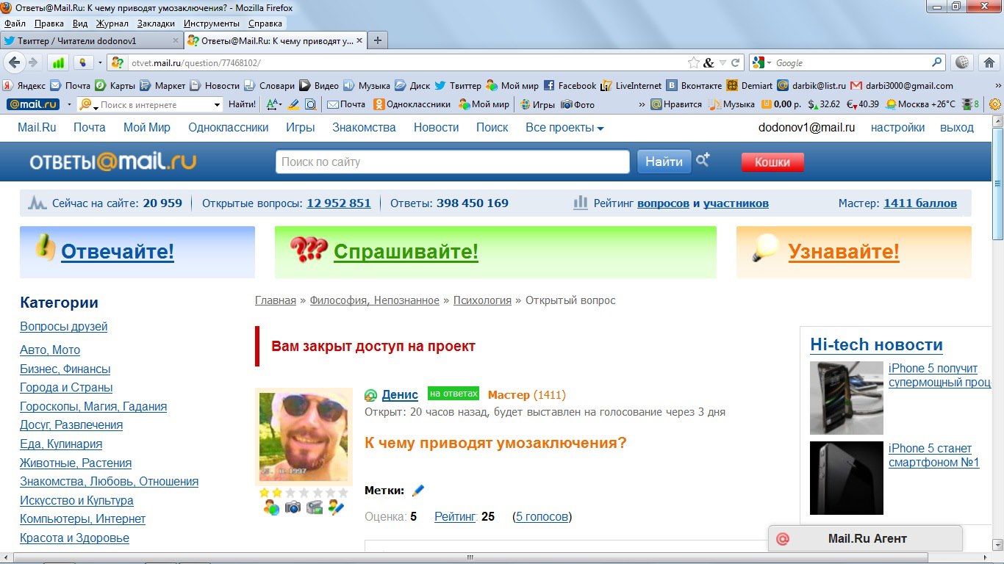Open the Вконтакте bookmark
Viewport: 1004px width, 564px height.
click(694, 85)
